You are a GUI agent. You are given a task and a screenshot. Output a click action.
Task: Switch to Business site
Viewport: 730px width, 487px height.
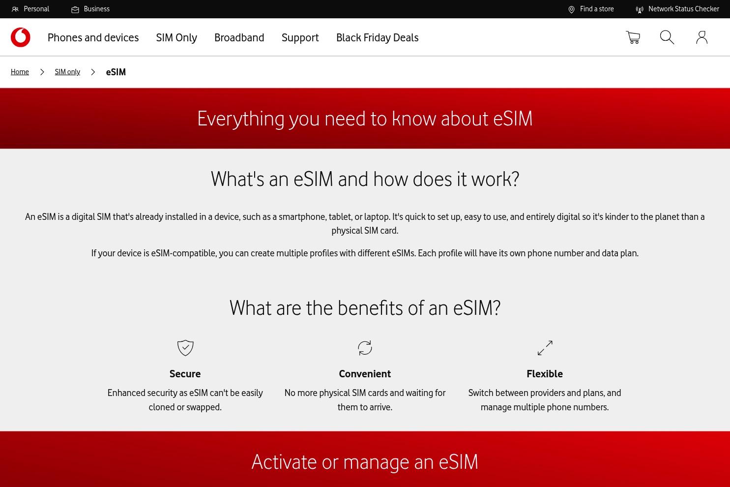[97, 9]
